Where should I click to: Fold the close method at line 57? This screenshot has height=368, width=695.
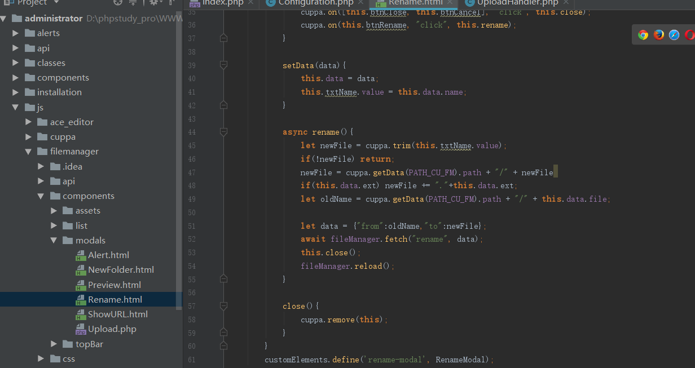click(x=223, y=306)
